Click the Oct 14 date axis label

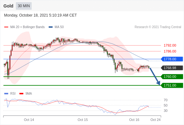(29, 120)
